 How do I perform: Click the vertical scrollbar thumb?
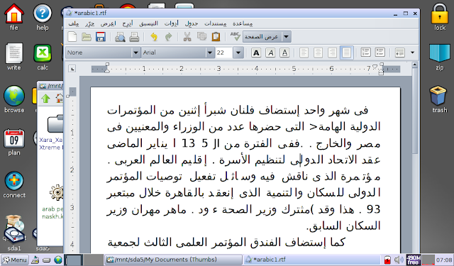[x=415, y=111]
